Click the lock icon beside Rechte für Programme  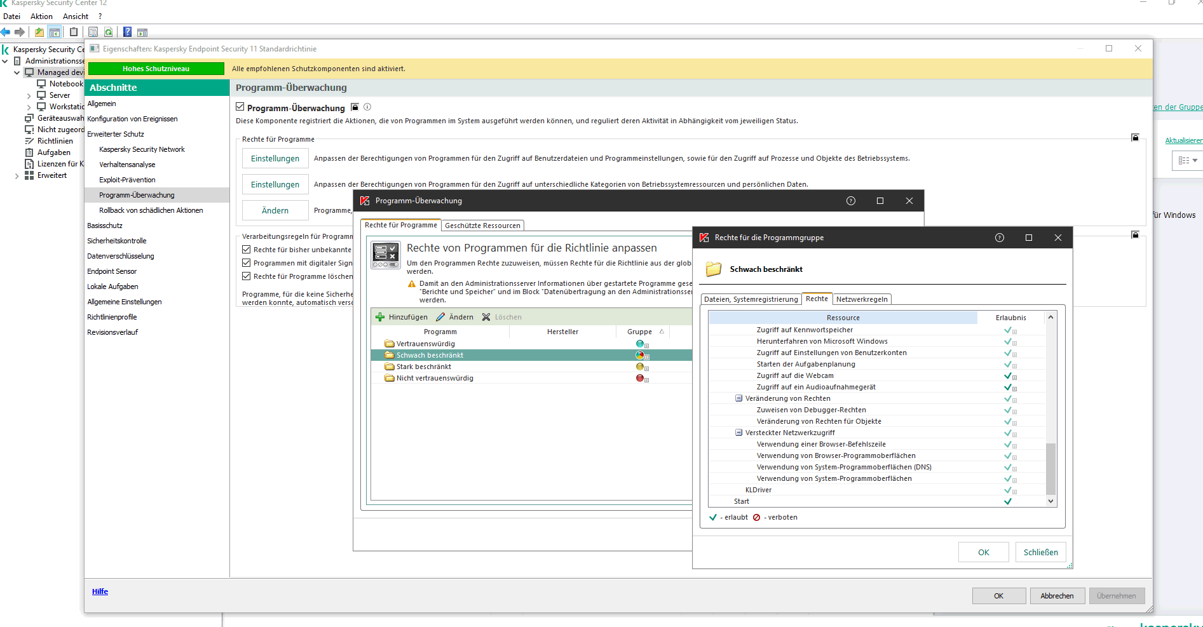pos(1135,138)
